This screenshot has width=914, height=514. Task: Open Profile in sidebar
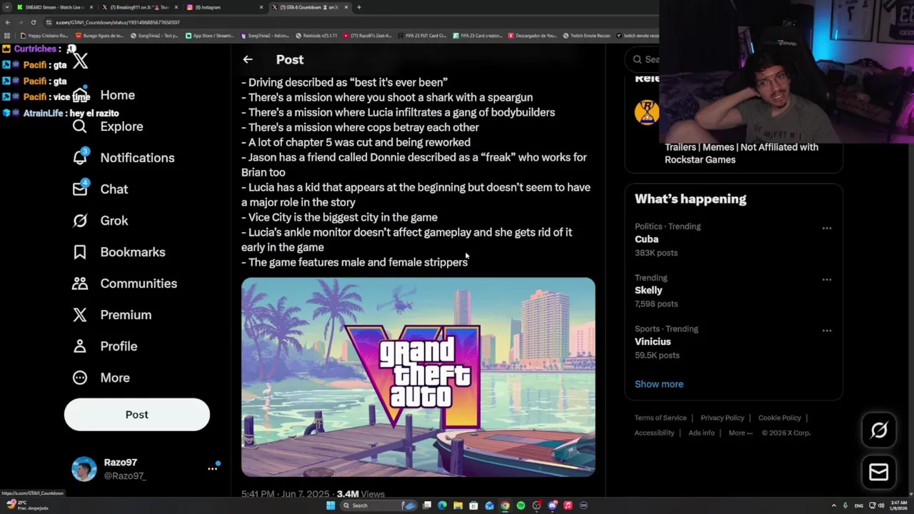104,346
